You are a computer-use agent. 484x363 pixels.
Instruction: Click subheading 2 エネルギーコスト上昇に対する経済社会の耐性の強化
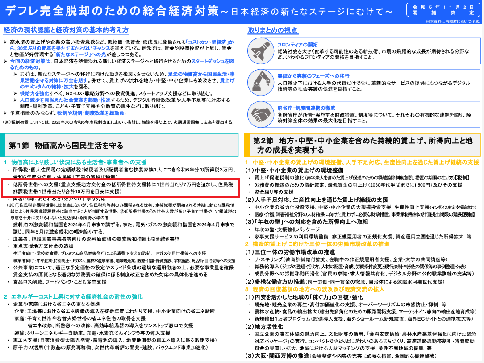73,296
